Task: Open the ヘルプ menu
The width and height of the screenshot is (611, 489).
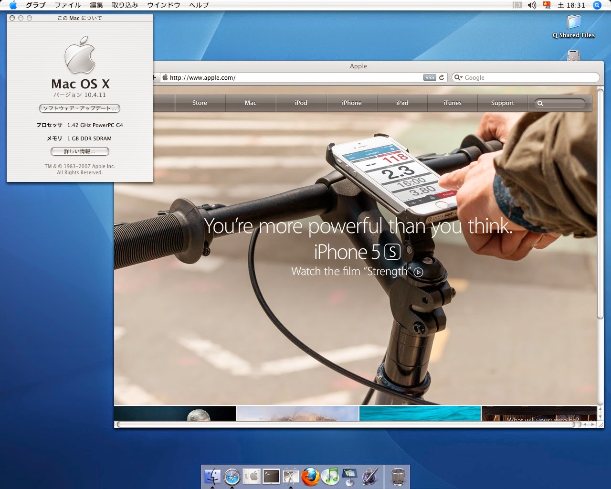Action: tap(199, 5)
